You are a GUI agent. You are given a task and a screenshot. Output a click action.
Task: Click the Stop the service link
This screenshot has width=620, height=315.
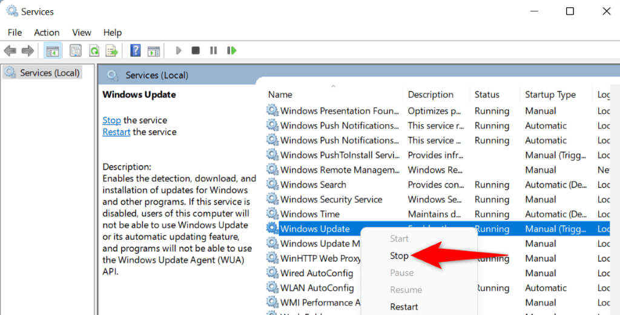pos(111,120)
